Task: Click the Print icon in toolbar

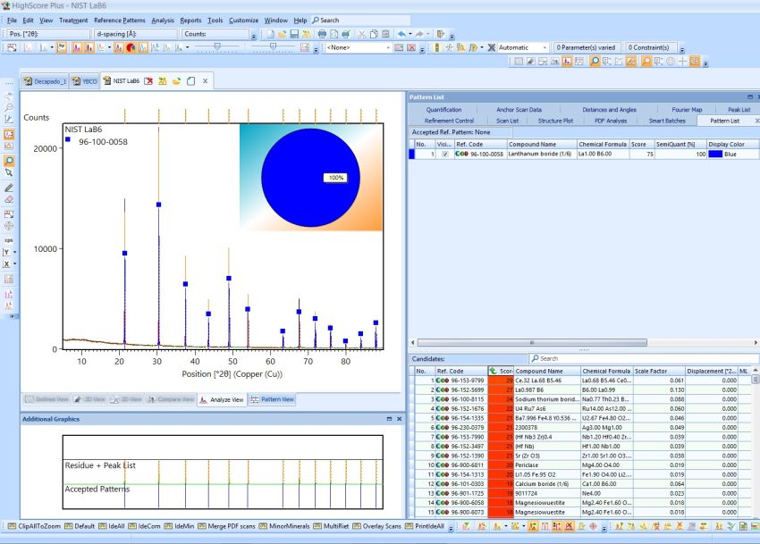Action: click(322, 34)
